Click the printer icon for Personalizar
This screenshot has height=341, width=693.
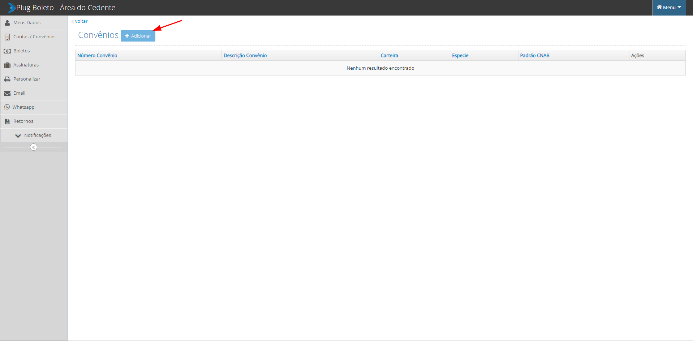(x=7, y=79)
